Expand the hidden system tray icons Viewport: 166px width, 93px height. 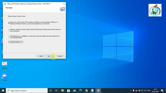pos(130,90)
